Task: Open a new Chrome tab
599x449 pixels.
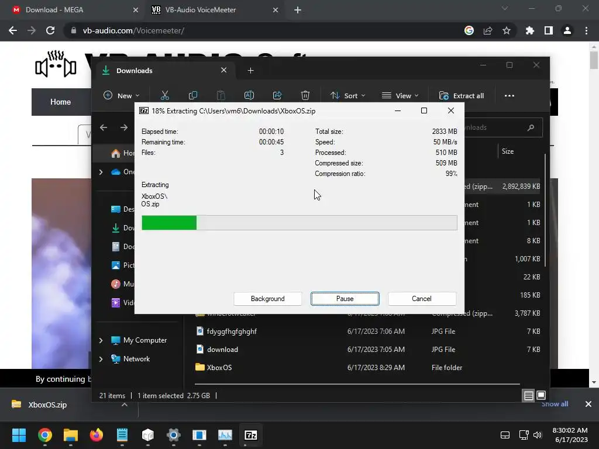Action: [x=298, y=10]
